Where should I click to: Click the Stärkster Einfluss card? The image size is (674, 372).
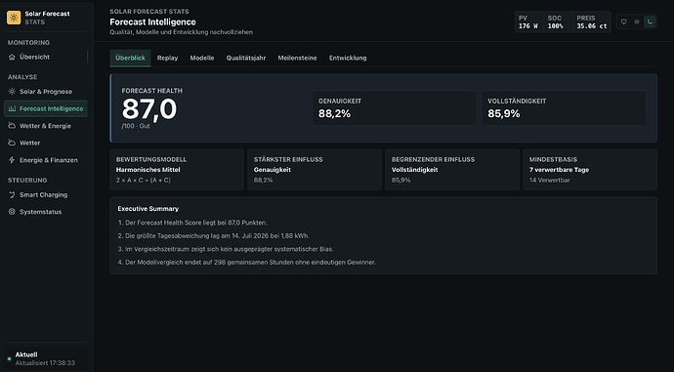point(315,170)
